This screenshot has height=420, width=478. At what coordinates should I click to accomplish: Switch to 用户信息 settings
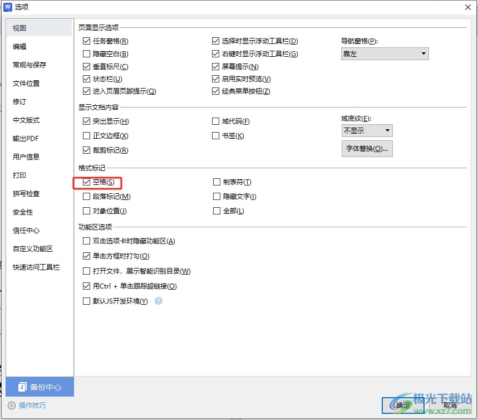point(39,157)
